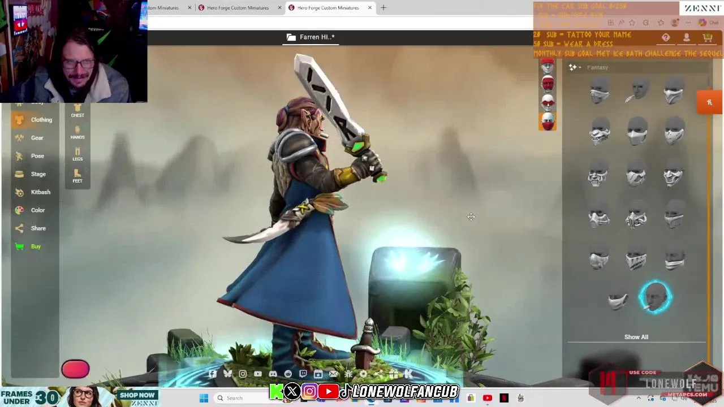The width and height of the screenshot is (724, 407).
Task: Open YouTube app in taskbar
Action: (488, 398)
